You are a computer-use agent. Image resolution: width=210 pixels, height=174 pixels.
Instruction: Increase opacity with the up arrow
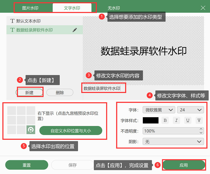click(201, 129)
